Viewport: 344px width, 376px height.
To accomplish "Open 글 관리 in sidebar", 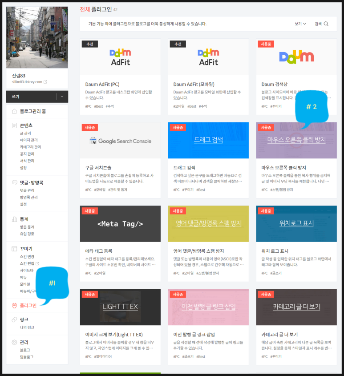I will coord(25,133).
